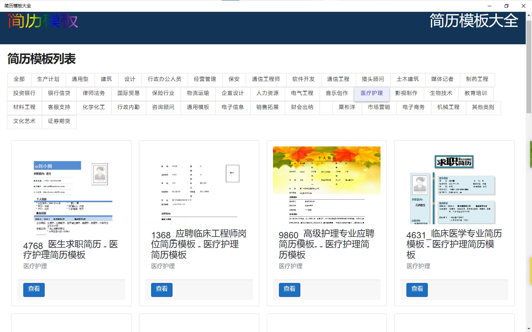Select the 全部 category tab
This screenshot has height=332, width=532.
[19, 79]
